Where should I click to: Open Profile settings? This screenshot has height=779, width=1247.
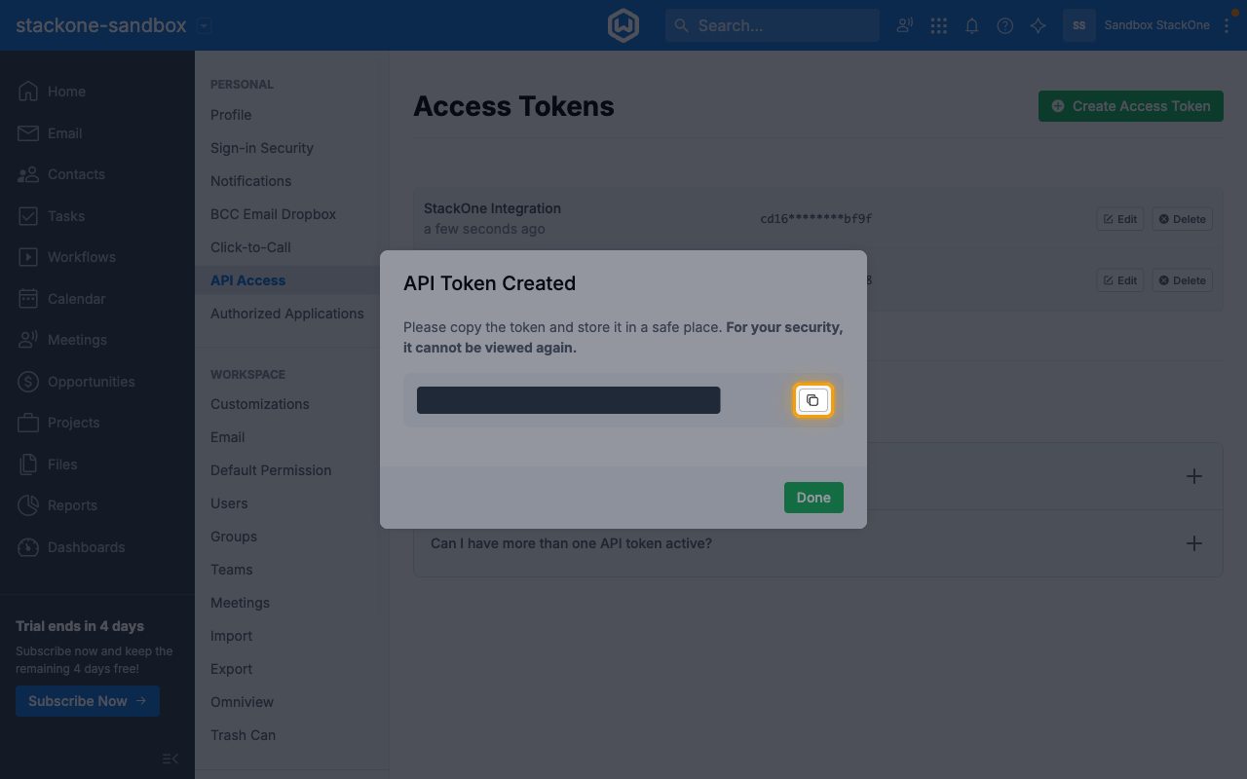click(x=231, y=115)
